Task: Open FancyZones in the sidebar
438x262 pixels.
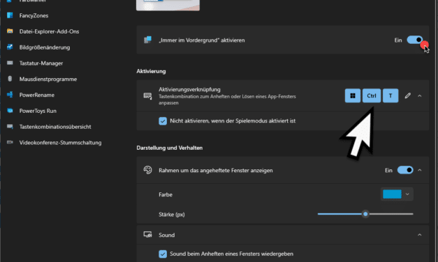Action: 34,15
